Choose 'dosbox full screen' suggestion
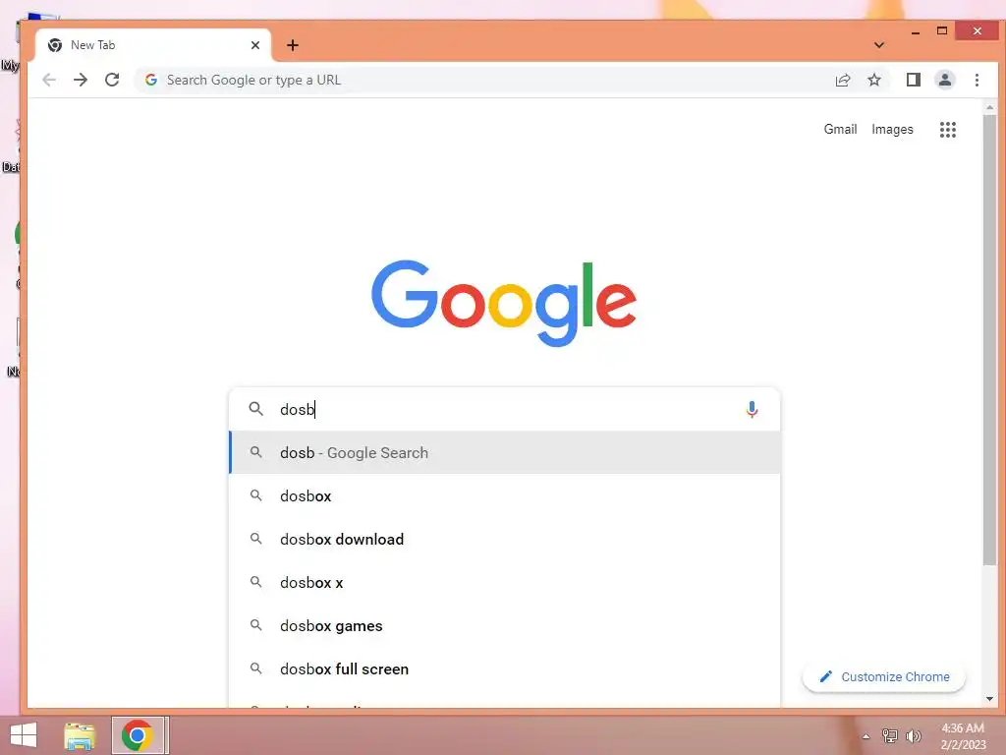Screen dimensions: 1006x755 tap(504, 668)
